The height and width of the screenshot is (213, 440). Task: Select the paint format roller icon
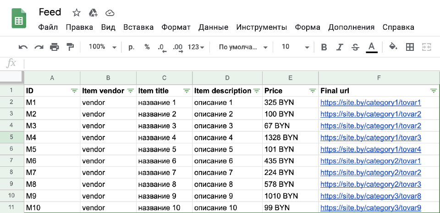(x=70, y=47)
